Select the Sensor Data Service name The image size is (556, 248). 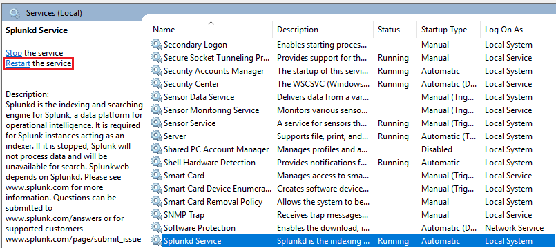coord(199,97)
